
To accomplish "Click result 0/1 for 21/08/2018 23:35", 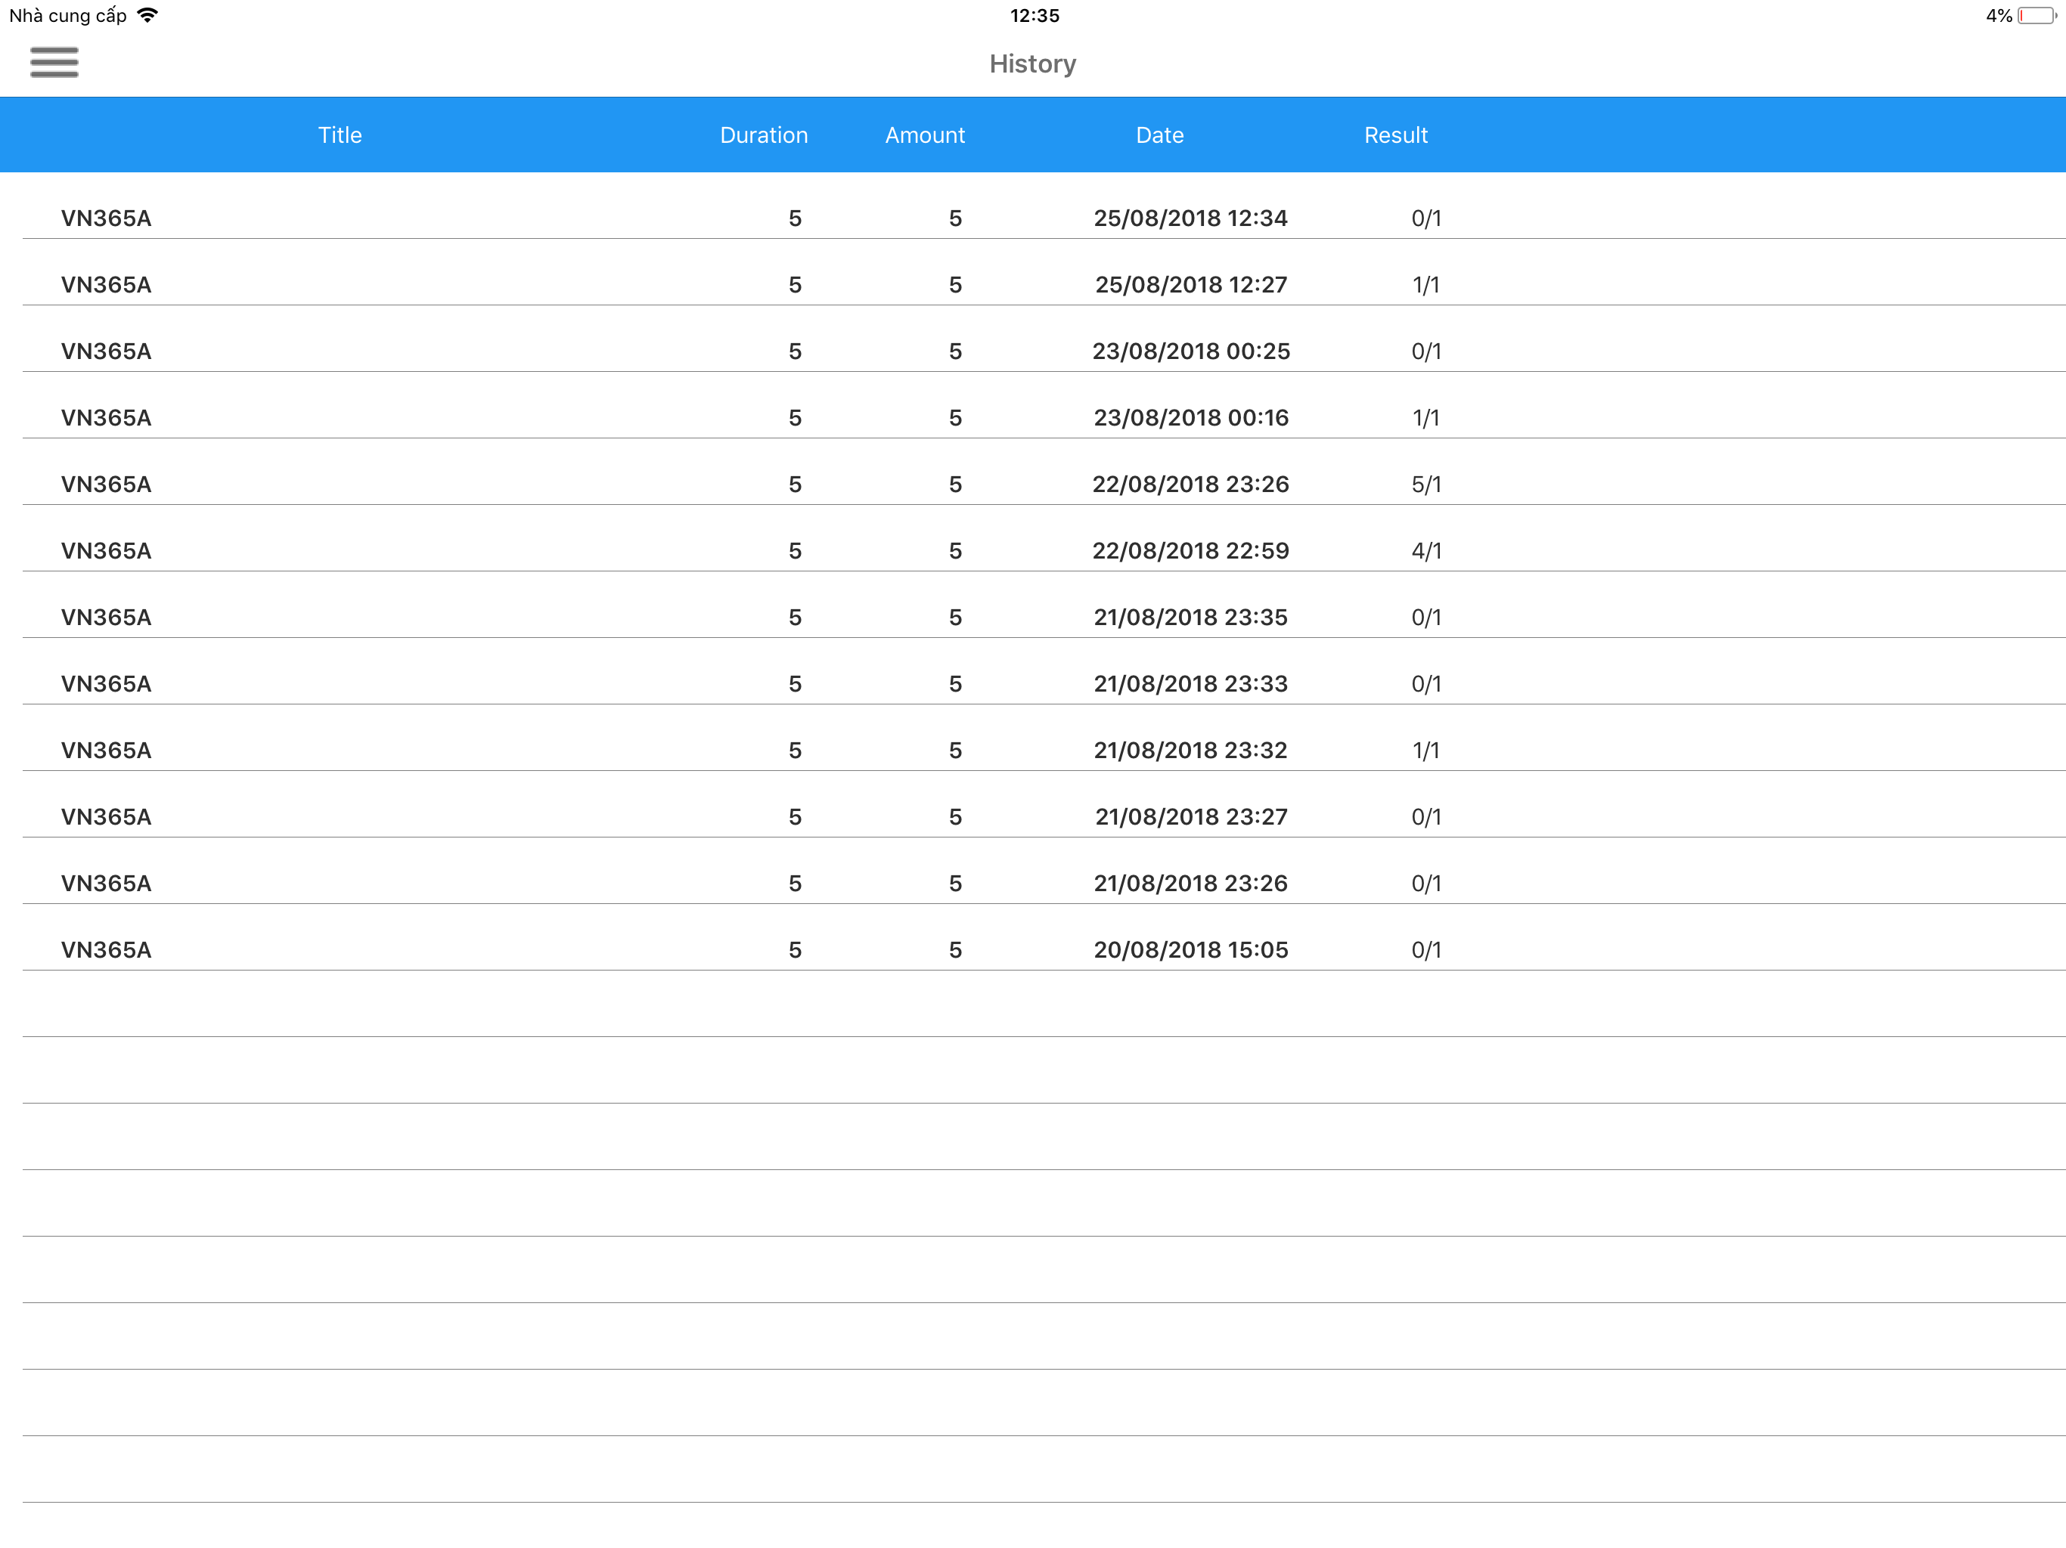I will (x=1426, y=617).
